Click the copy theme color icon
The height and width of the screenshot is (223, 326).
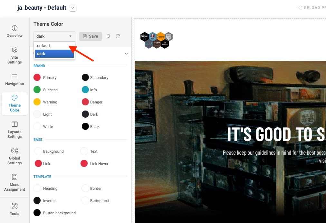108,36
